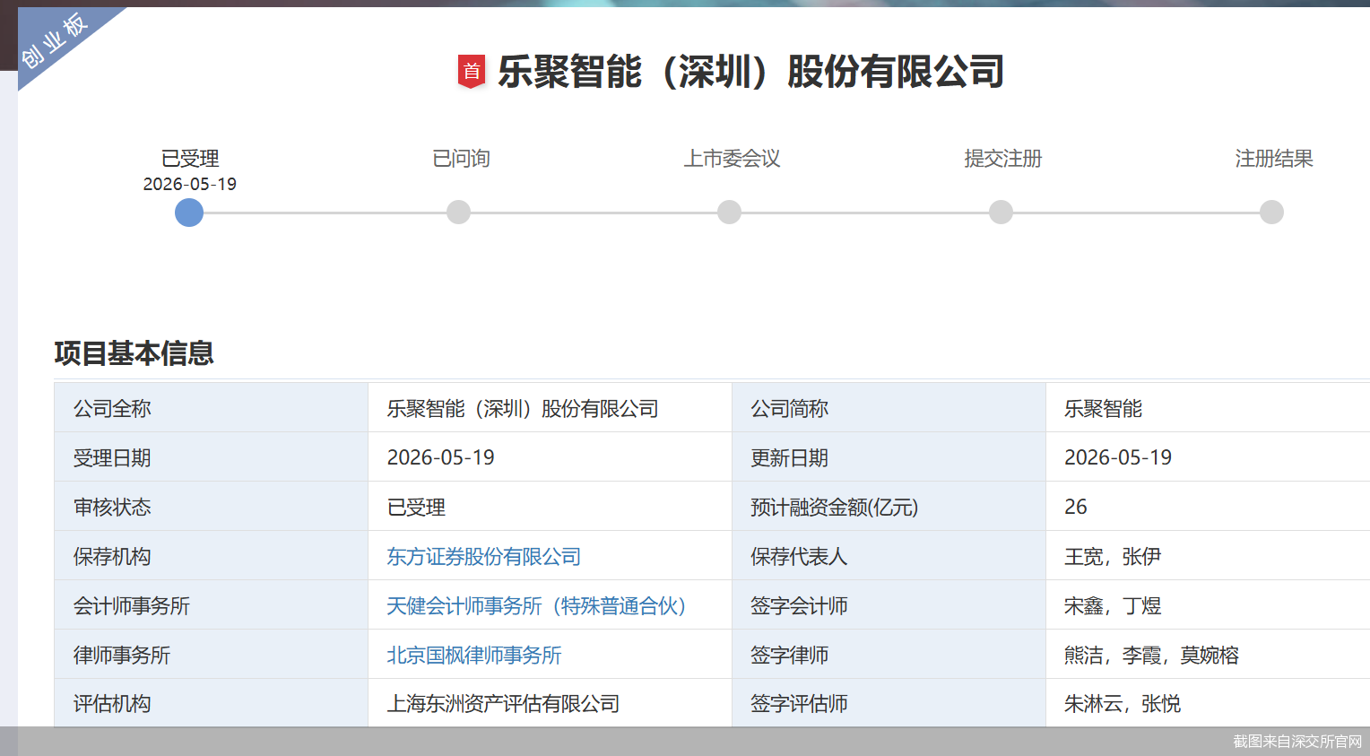This screenshot has width=1370, height=756.
Task: Click the financing amount value 26
Action: pyautogui.click(x=1076, y=508)
